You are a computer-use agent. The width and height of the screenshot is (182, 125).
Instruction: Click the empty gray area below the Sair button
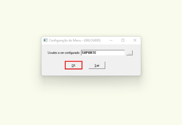tap(97, 72)
